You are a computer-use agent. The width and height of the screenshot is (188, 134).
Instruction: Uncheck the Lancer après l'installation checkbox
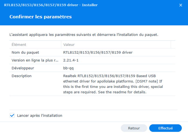(x=12, y=116)
